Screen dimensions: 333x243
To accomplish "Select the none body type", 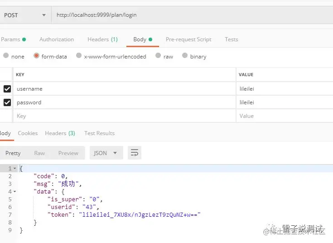I will tap(6, 55).
